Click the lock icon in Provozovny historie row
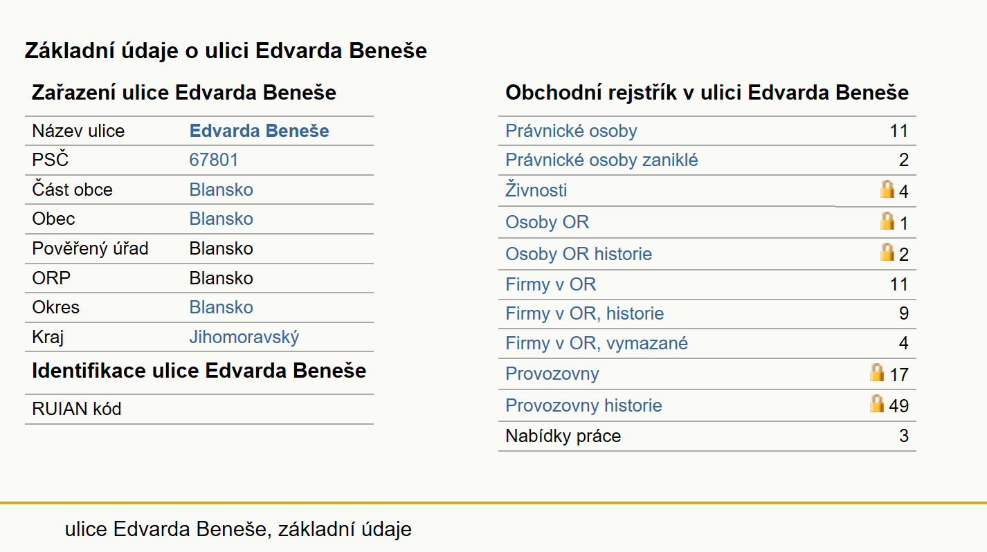The width and height of the screenshot is (987, 552). click(x=877, y=403)
